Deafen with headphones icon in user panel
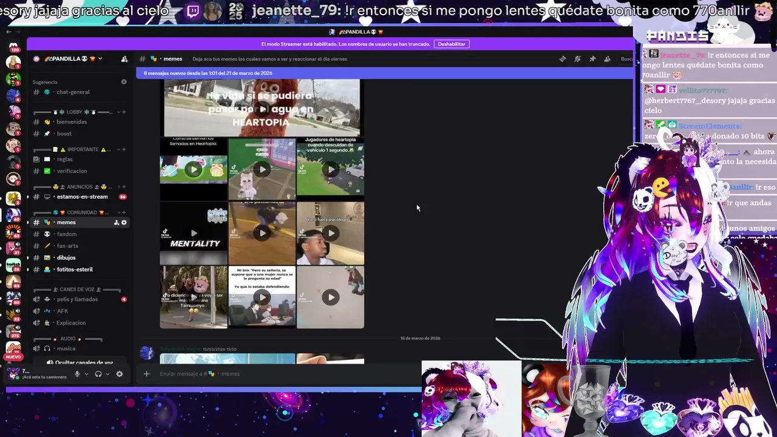Screen dimensions: 777x437 pyautogui.click(x=98, y=374)
